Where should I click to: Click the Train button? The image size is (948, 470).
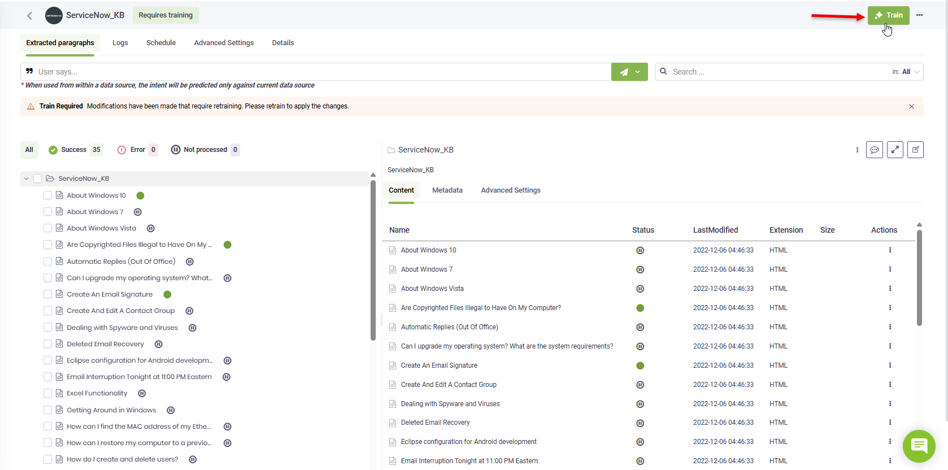pyautogui.click(x=888, y=15)
